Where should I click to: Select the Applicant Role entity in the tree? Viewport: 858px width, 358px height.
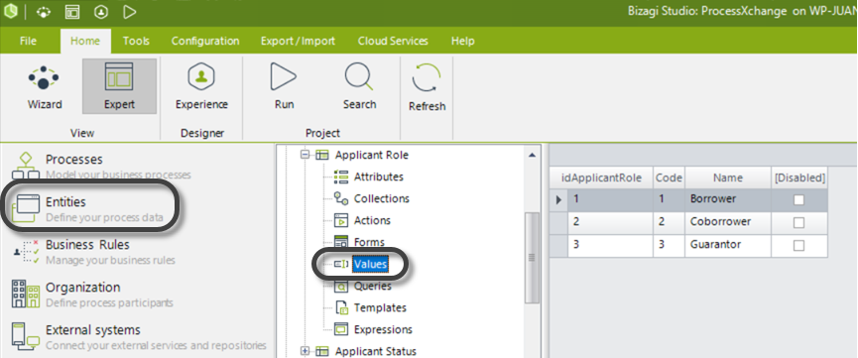[x=372, y=155]
